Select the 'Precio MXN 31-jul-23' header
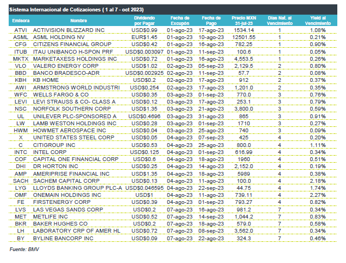This screenshot has width=346, height=263. tap(244, 21)
